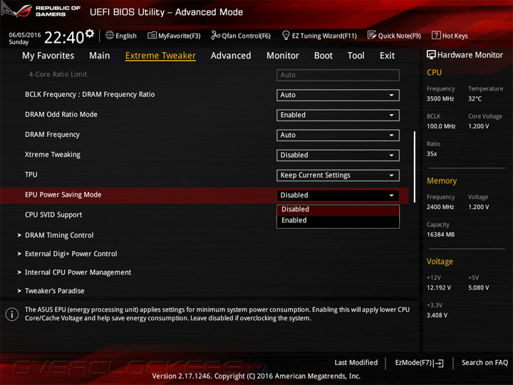Open the My Favorites tab

pyautogui.click(x=48, y=56)
